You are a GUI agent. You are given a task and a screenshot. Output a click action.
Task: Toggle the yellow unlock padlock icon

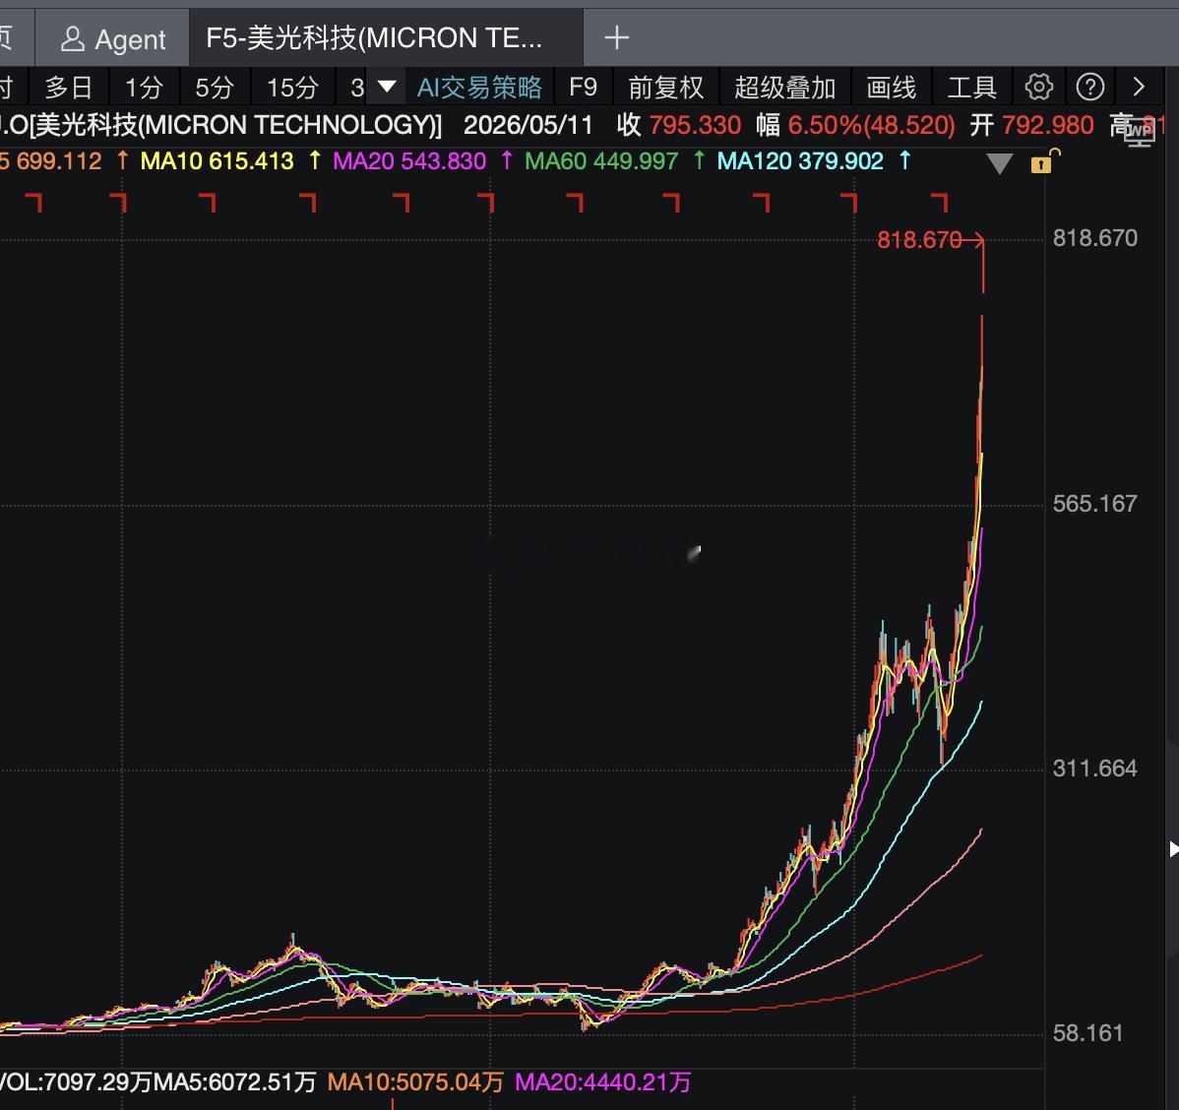tap(1043, 161)
